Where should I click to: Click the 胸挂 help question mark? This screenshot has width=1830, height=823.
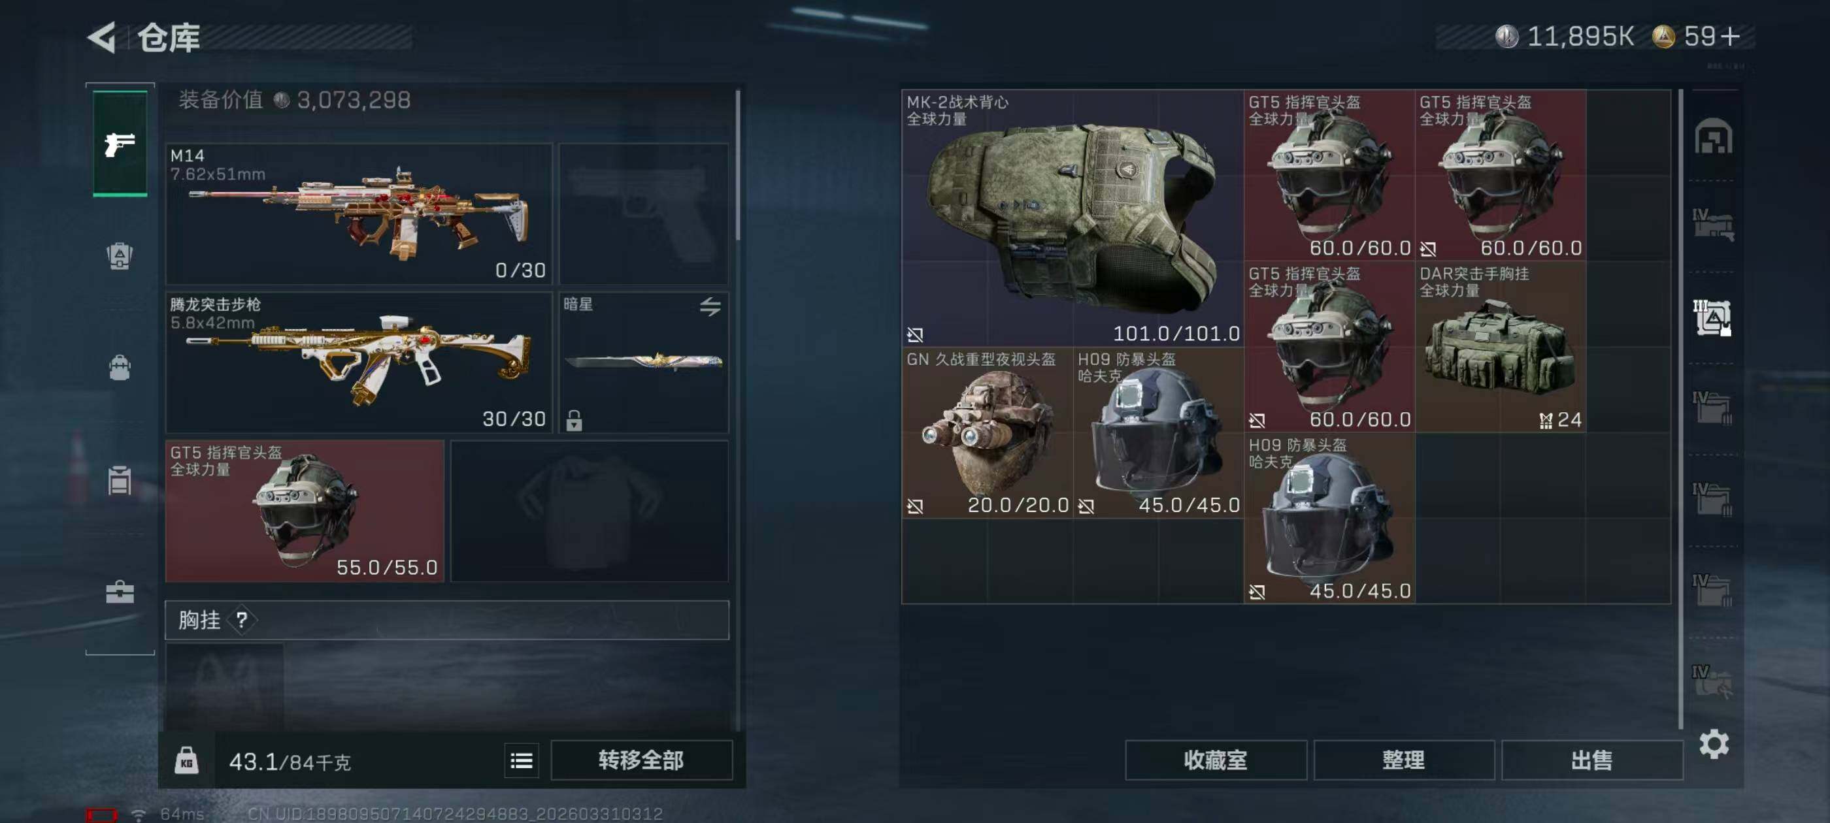(x=242, y=620)
